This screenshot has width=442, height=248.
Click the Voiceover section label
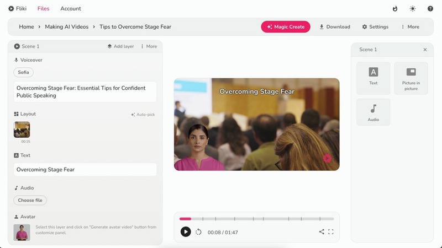[31, 60]
